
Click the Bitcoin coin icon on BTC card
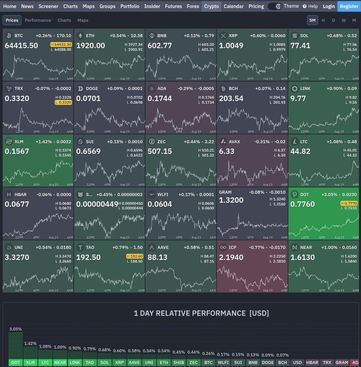pos(9,36)
